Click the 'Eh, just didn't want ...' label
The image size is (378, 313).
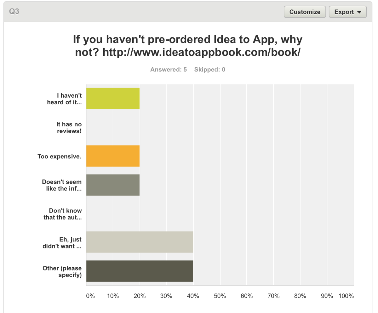62,243
